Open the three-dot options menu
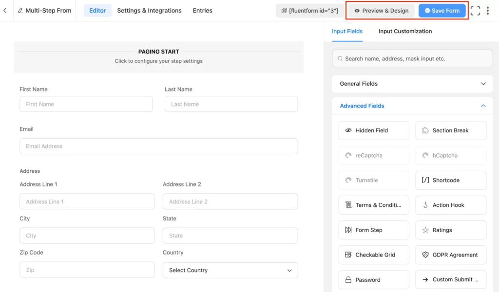Image resolution: width=499 pixels, height=292 pixels. pyautogui.click(x=488, y=10)
